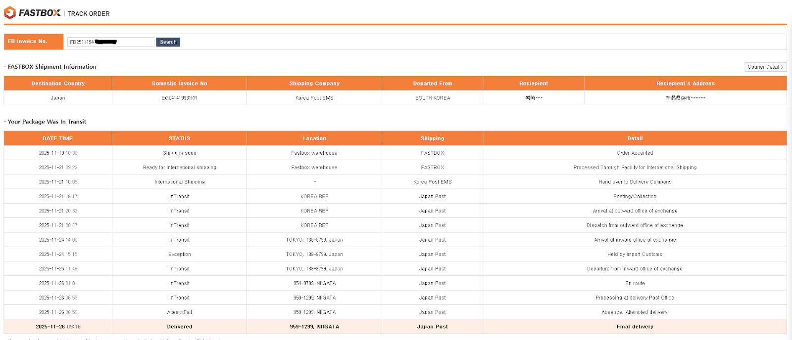Click Hand over to Delivery Company detail

click(x=635, y=182)
